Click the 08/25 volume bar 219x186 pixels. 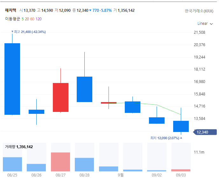12,164
